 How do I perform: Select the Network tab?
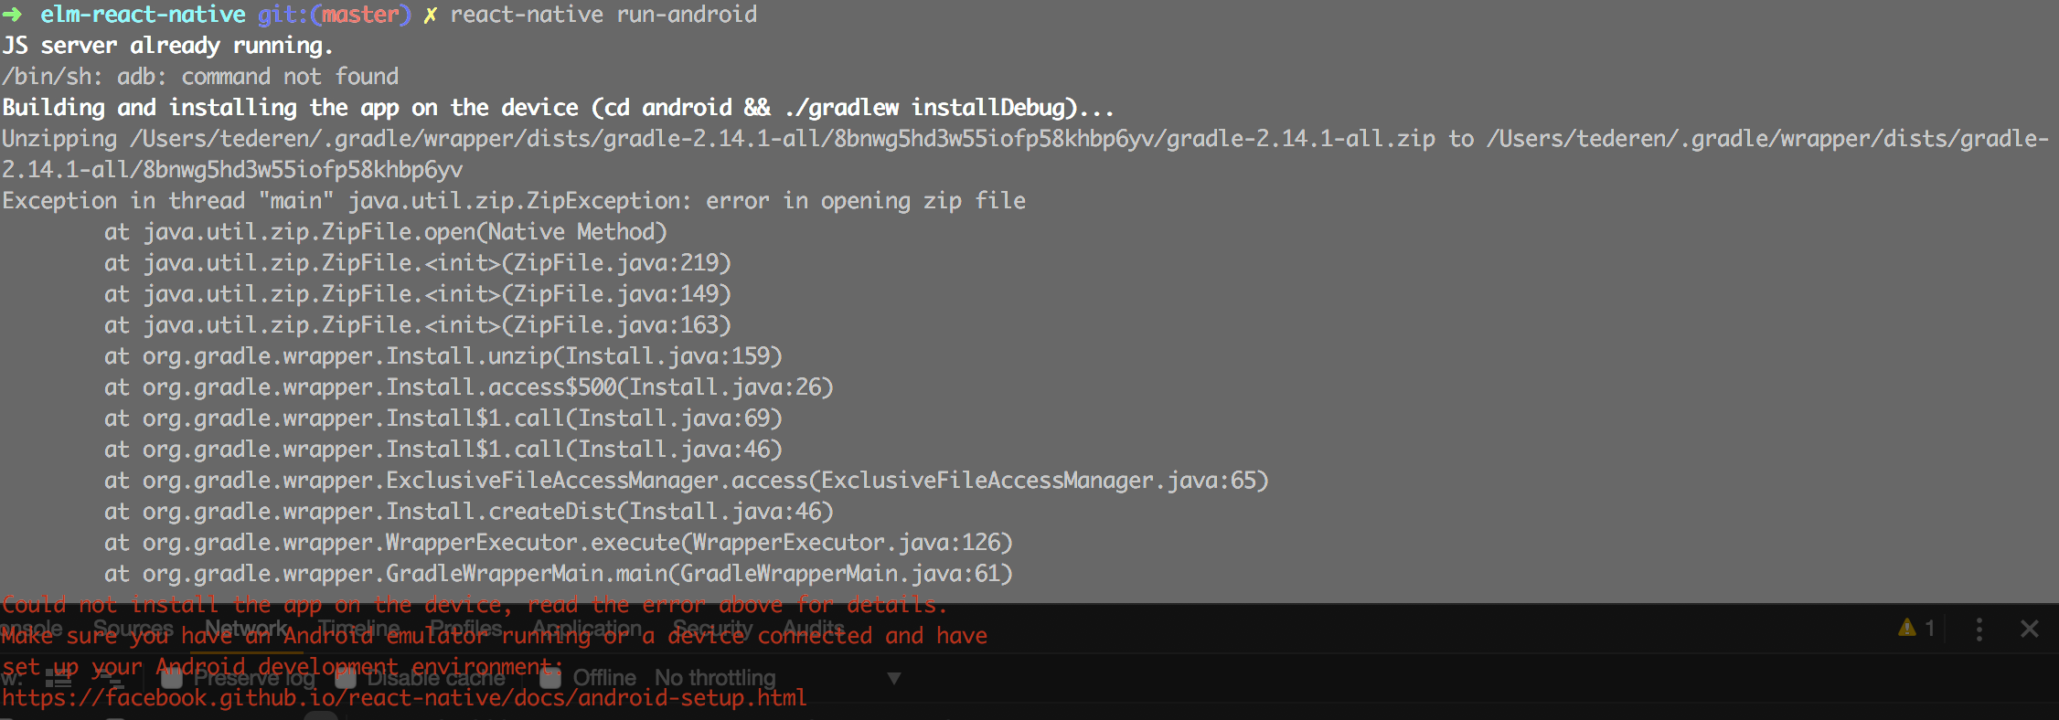(x=245, y=628)
